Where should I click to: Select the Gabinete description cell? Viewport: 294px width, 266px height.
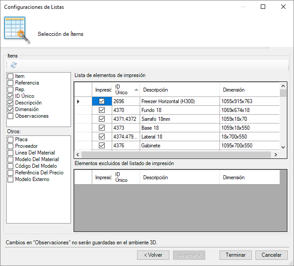(x=180, y=146)
